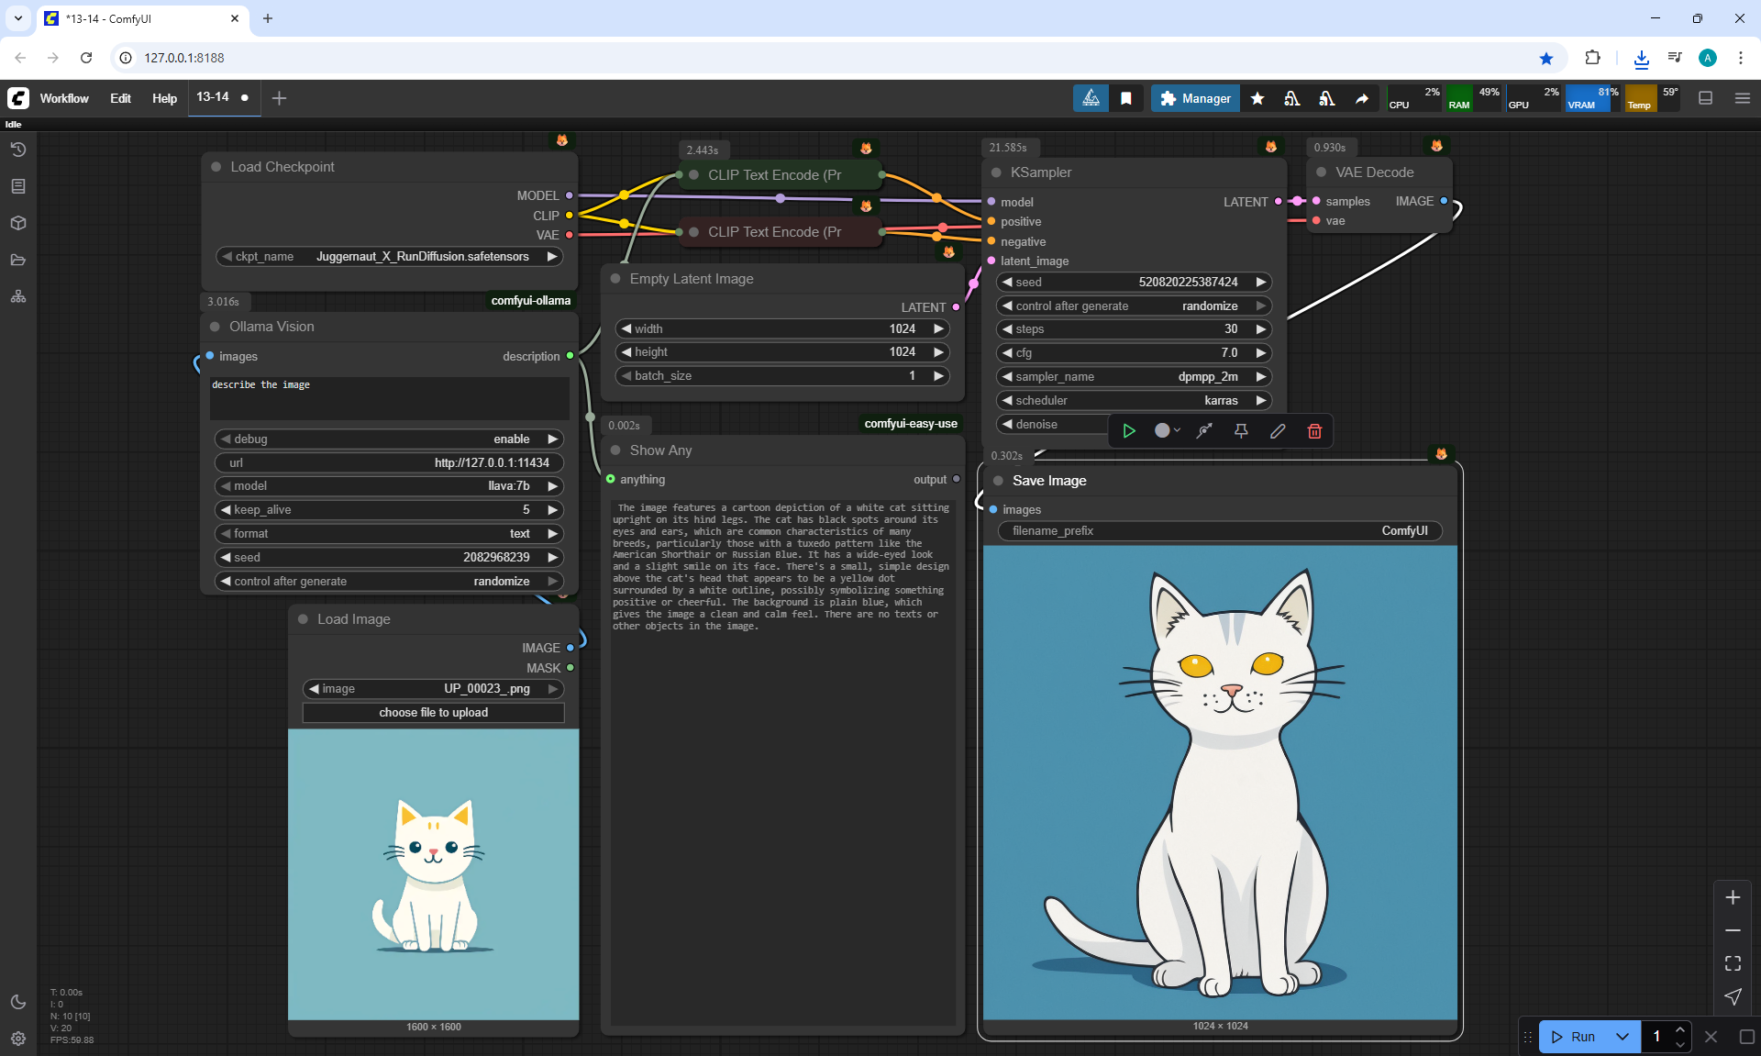Image resolution: width=1761 pixels, height=1056 pixels.
Task: Pin the selected Save Image node
Action: pyautogui.click(x=1241, y=431)
